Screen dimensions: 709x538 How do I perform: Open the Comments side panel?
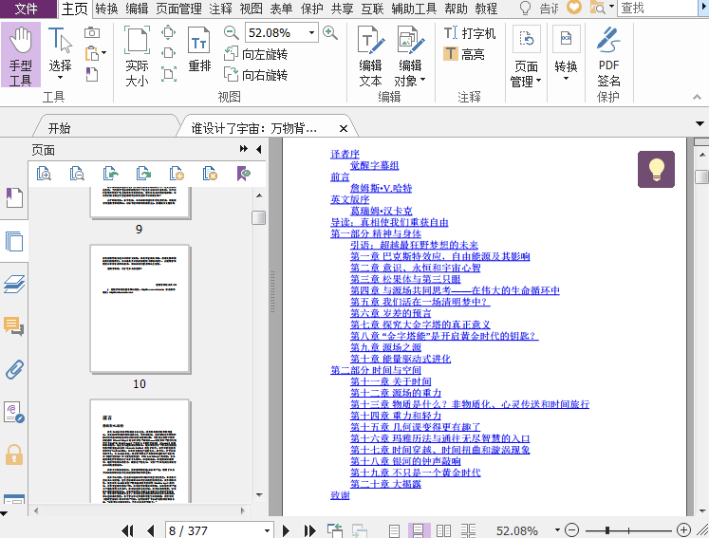pyautogui.click(x=14, y=326)
